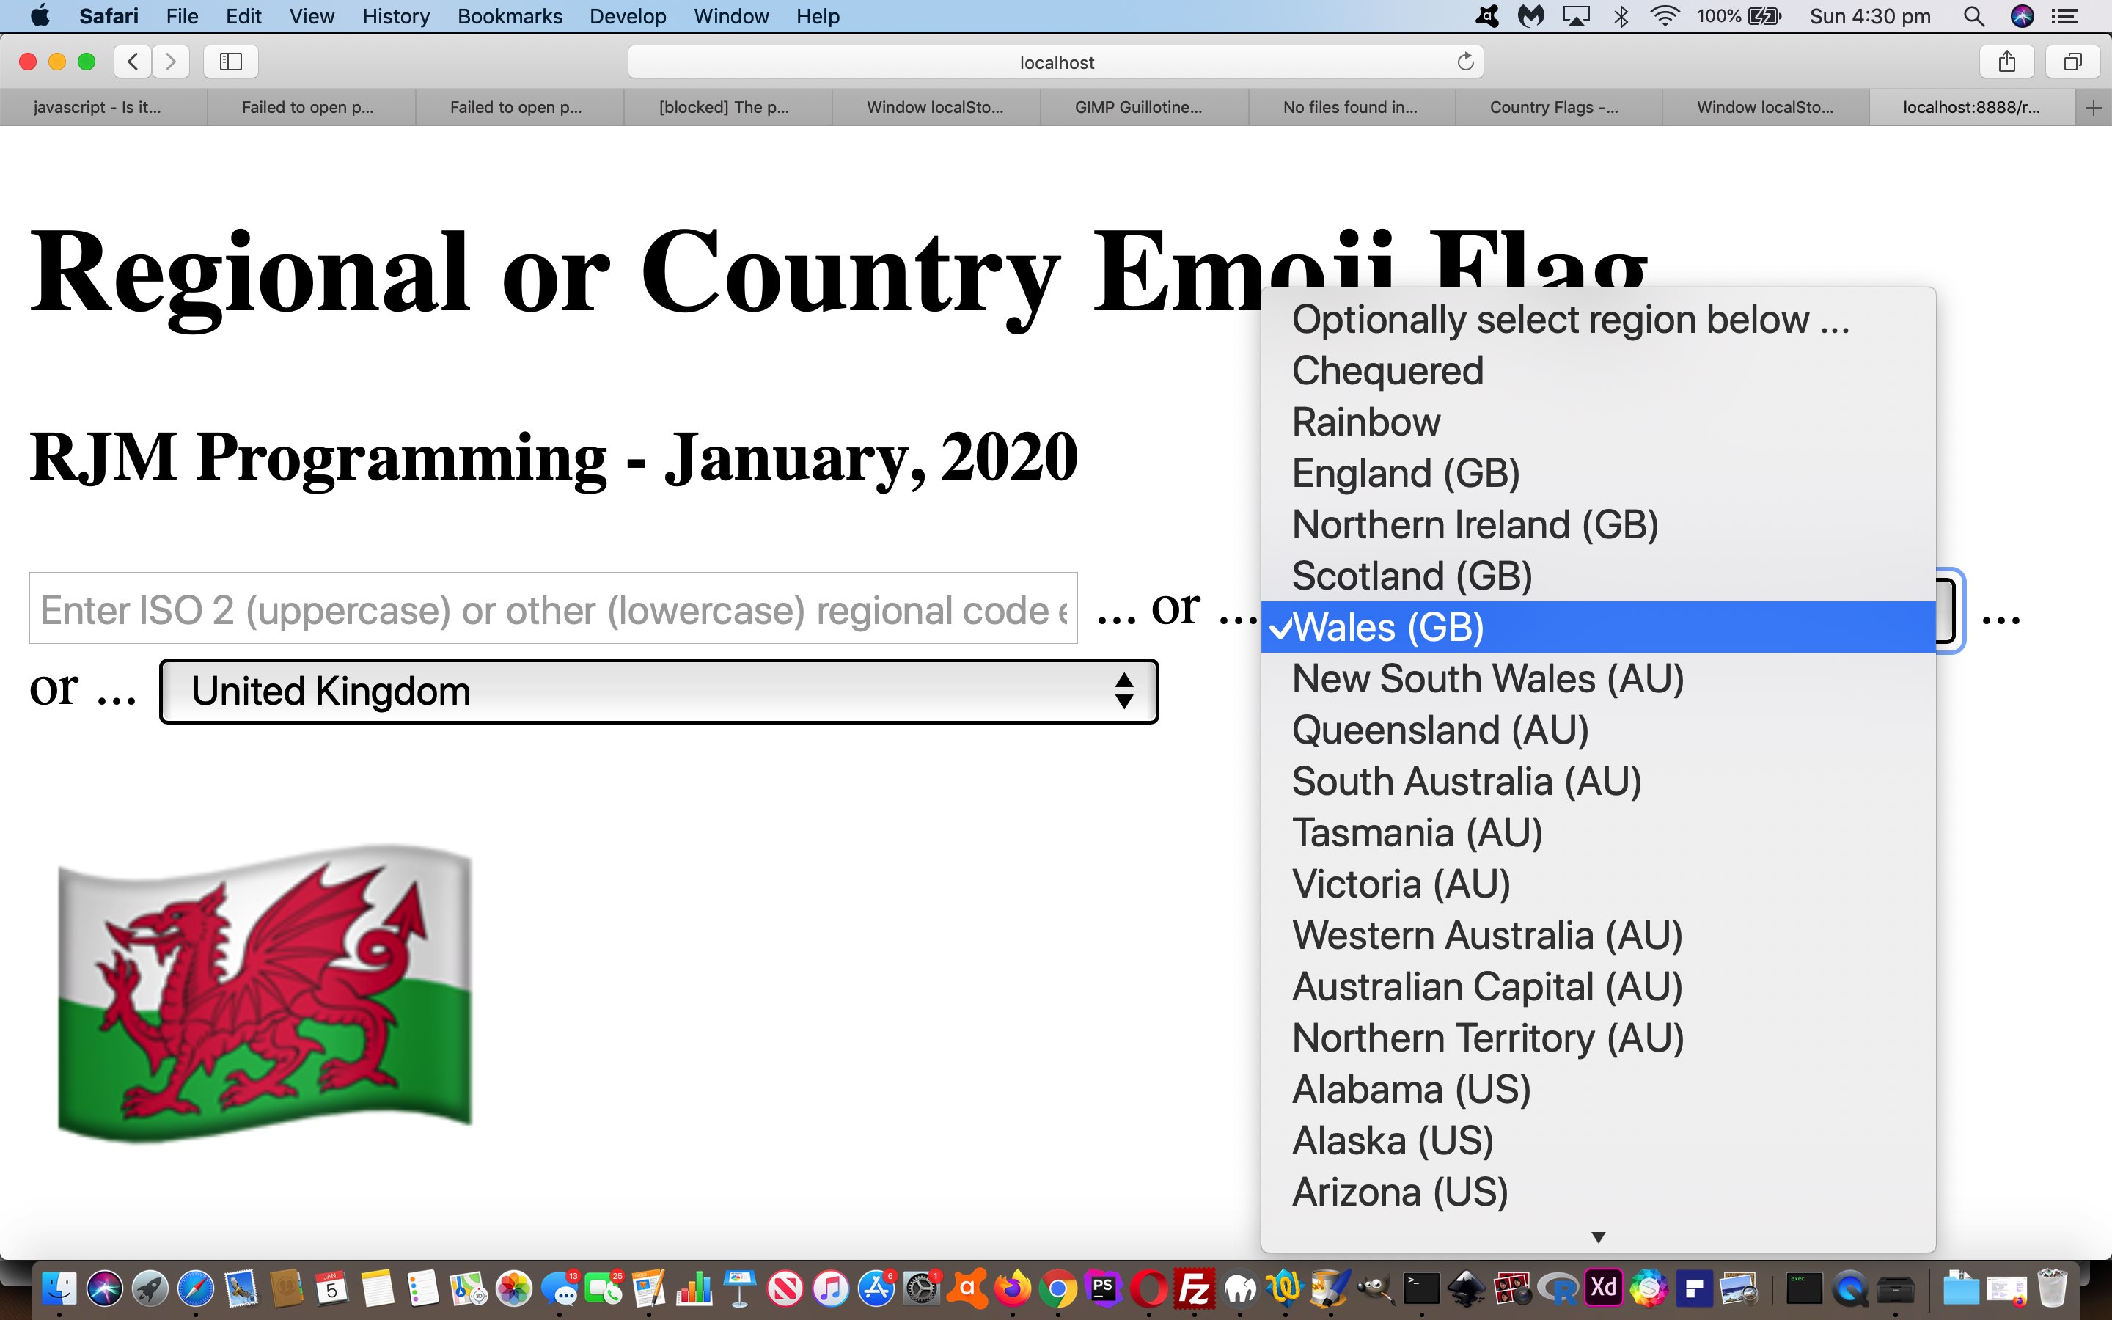Viewport: 2112px width, 1320px height.
Task: Click the Develop menu bar item
Action: pyautogui.click(x=629, y=17)
